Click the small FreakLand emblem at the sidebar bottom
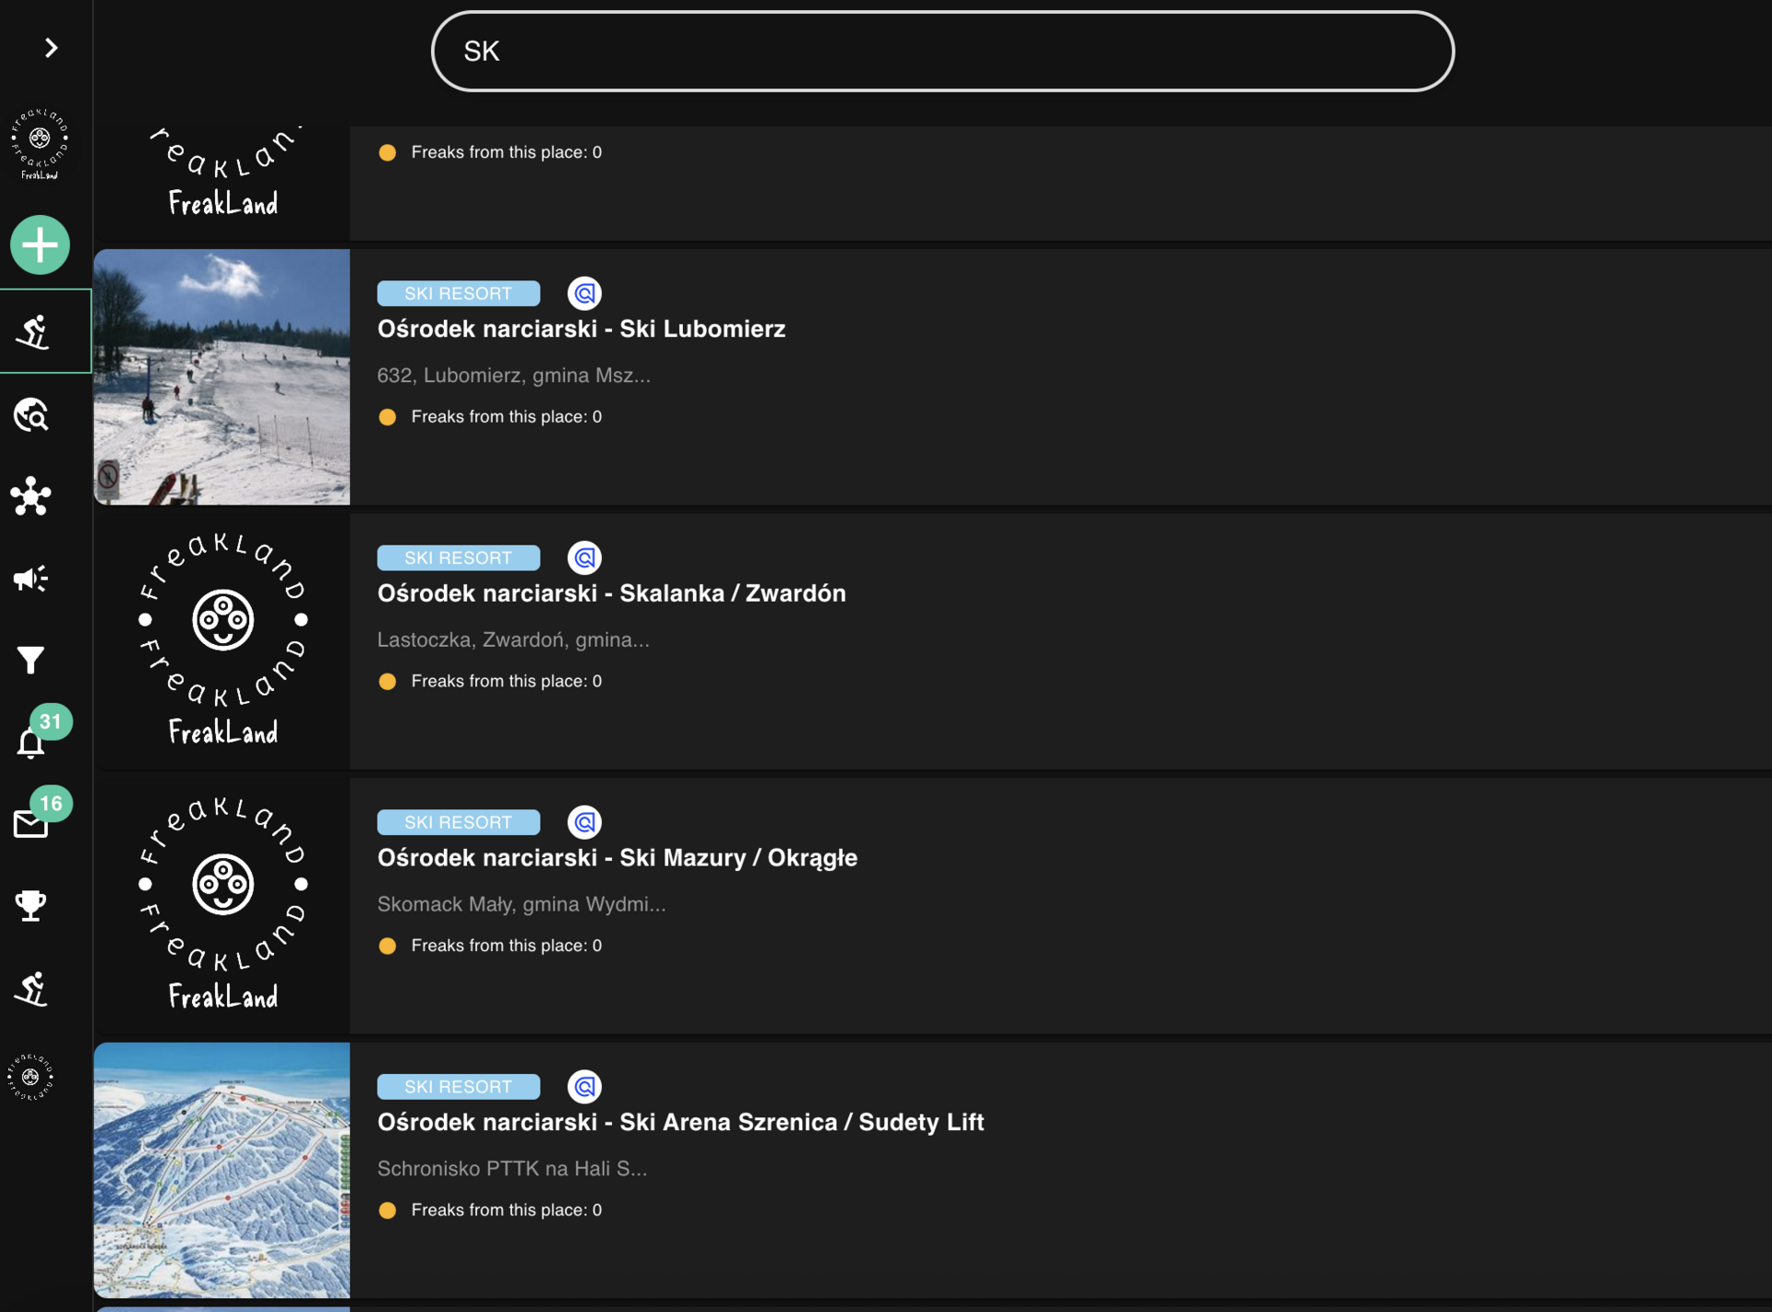This screenshot has height=1312, width=1772. pyautogui.click(x=31, y=1077)
